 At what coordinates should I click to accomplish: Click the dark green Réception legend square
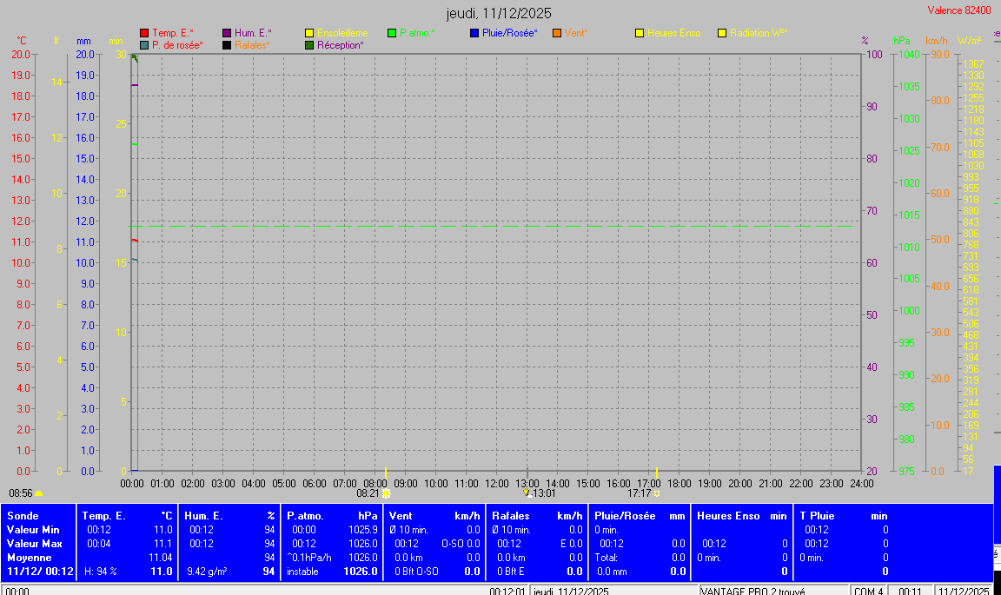tap(309, 45)
